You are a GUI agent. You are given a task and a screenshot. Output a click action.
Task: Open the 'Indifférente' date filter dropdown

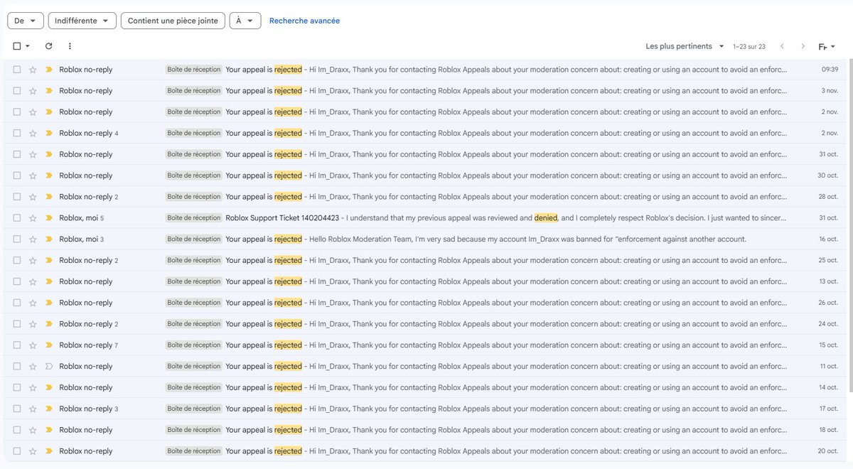[82, 21]
